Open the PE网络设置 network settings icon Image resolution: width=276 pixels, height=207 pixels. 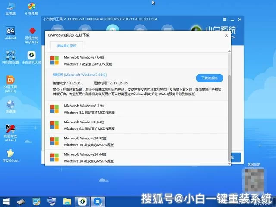10,56
